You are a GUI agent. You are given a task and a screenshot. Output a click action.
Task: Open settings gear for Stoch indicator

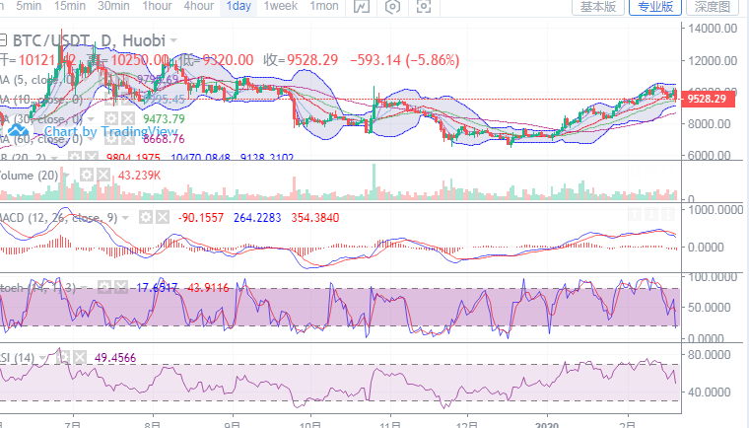tap(104, 287)
